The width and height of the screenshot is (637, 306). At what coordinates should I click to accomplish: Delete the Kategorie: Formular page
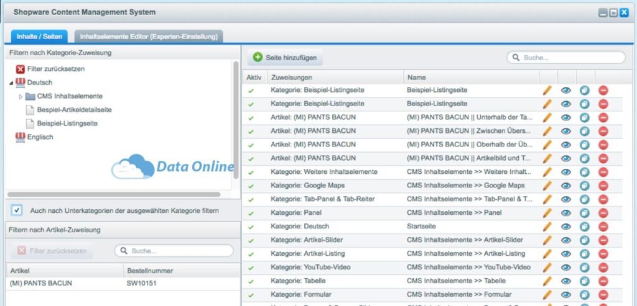(603, 295)
